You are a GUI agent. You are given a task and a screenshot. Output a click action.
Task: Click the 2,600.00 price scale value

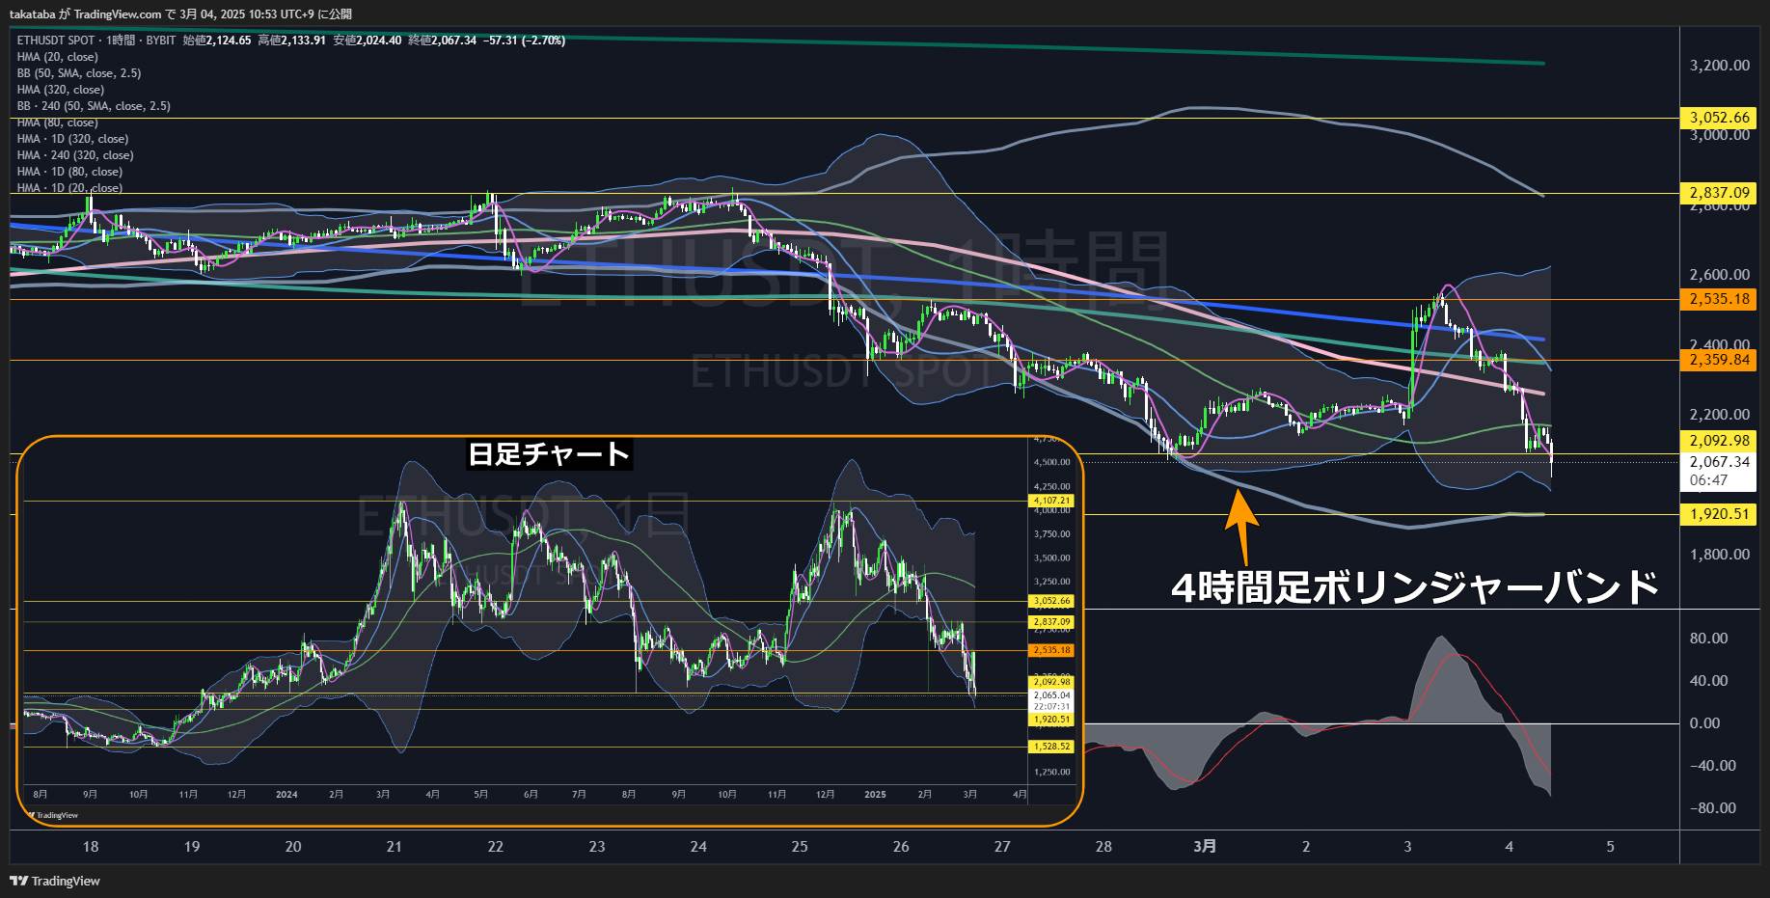coord(1720,275)
